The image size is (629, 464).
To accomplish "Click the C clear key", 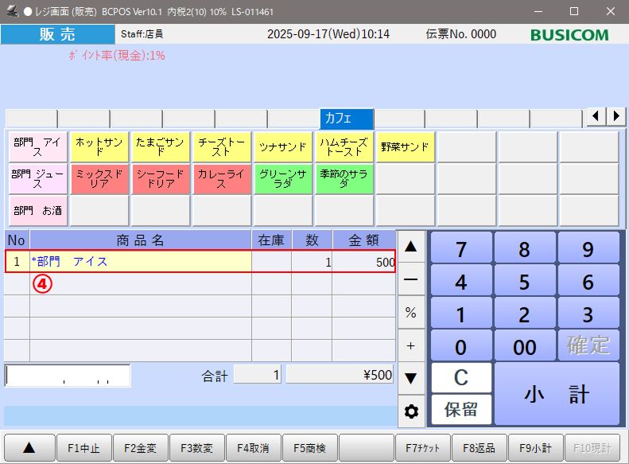I will point(461,377).
